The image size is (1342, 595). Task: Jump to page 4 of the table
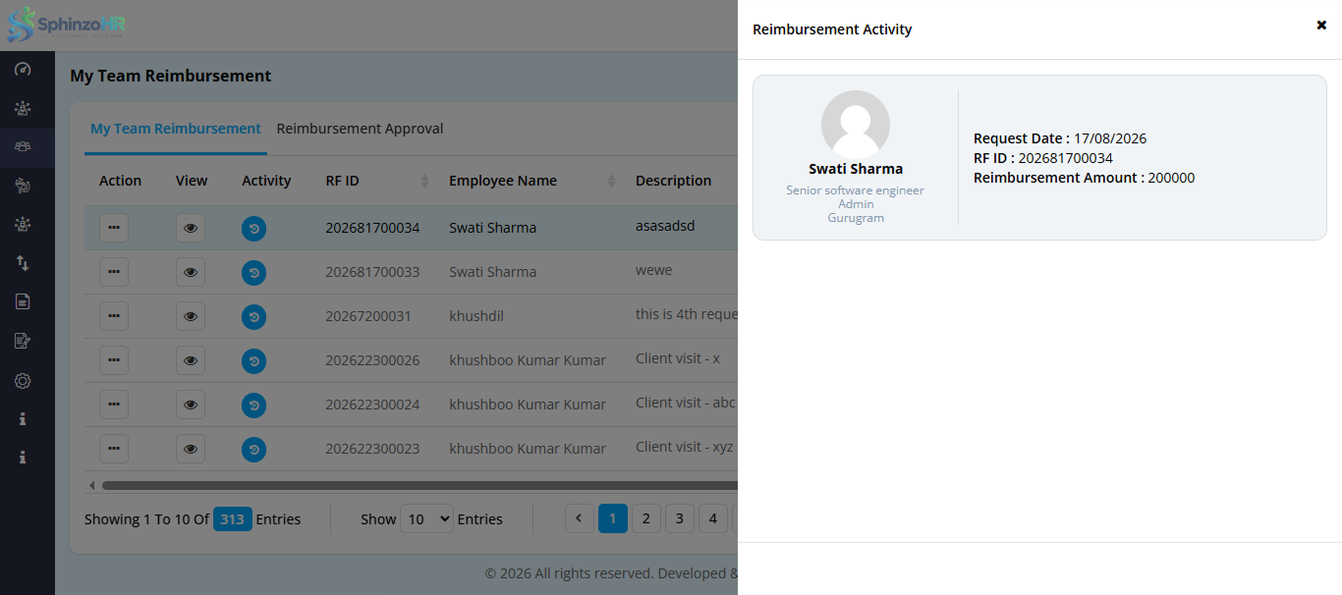click(712, 518)
